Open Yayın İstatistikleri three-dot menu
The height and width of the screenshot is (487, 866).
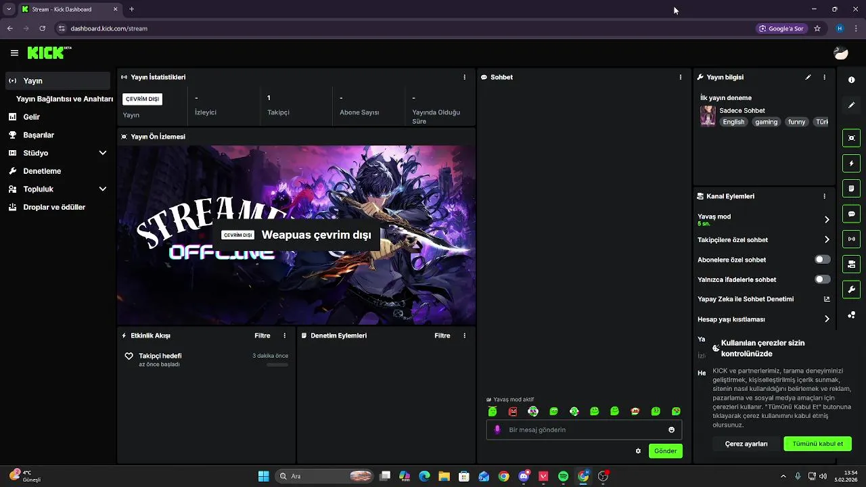pyautogui.click(x=464, y=77)
